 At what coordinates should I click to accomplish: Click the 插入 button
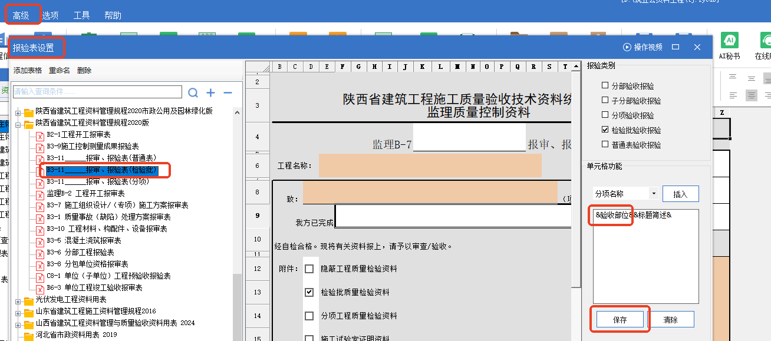point(680,194)
